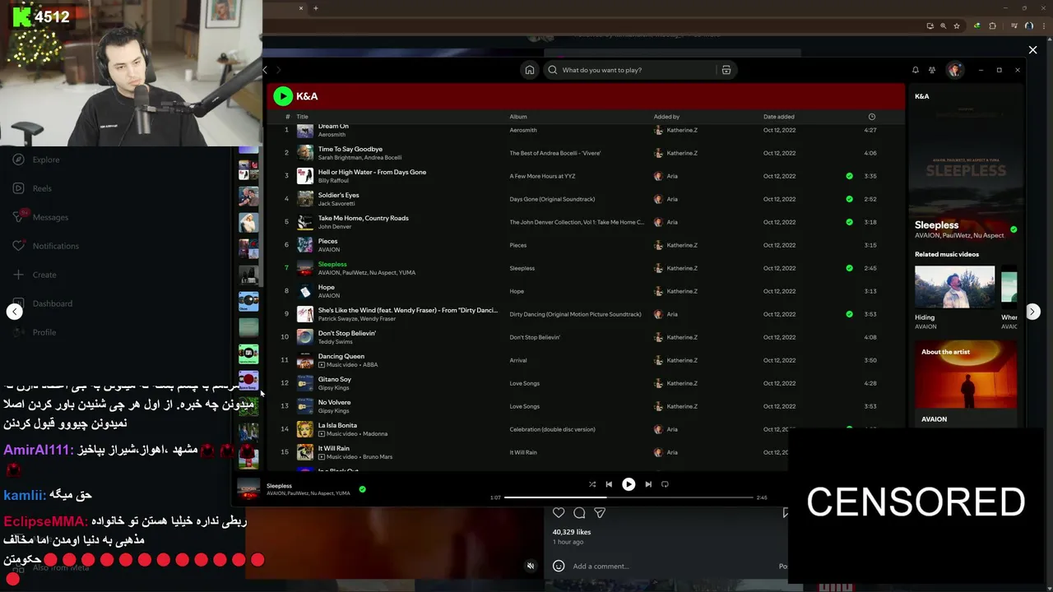This screenshot has width=1053, height=592.
Task: Open Spotify profile avatar menu
Action: (x=954, y=70)
